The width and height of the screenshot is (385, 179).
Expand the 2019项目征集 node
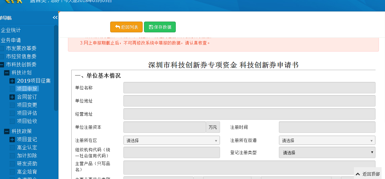[x=12, y=81]
